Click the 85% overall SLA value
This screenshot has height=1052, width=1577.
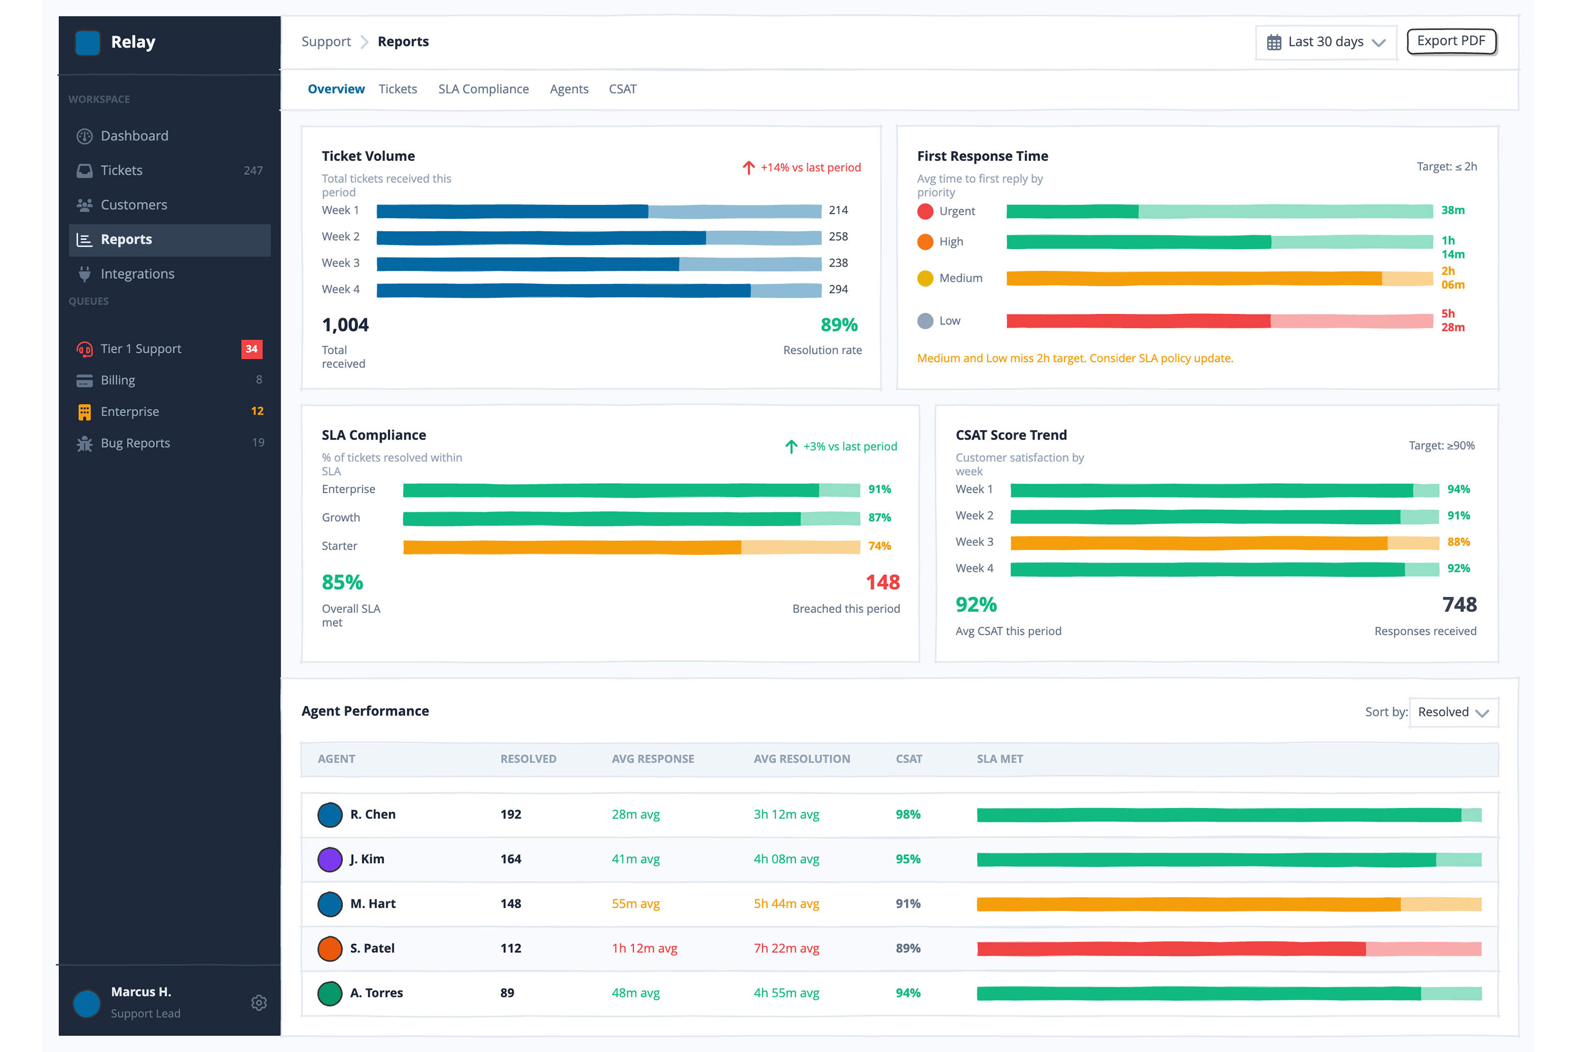[342, 583]
